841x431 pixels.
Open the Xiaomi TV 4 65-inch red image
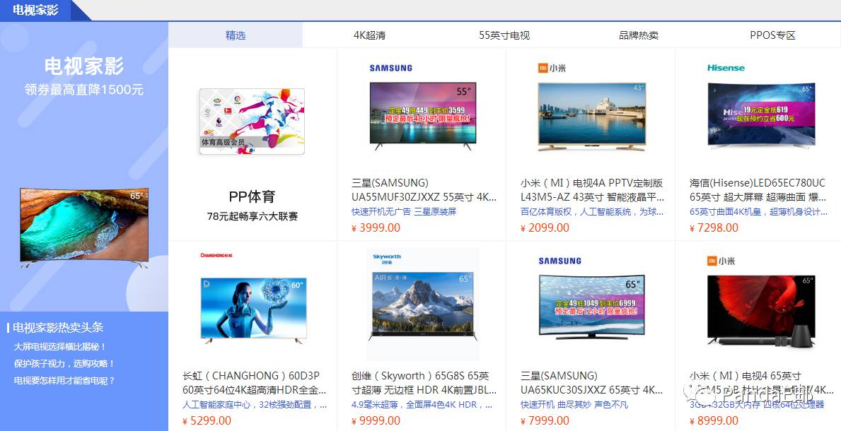pyautogui.click(x=761, y=310)
